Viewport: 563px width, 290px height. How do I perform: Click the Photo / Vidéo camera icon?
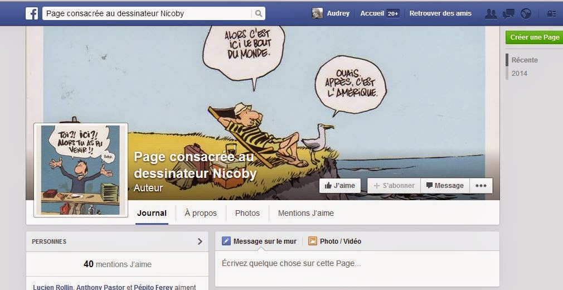(x=312, y=241)
